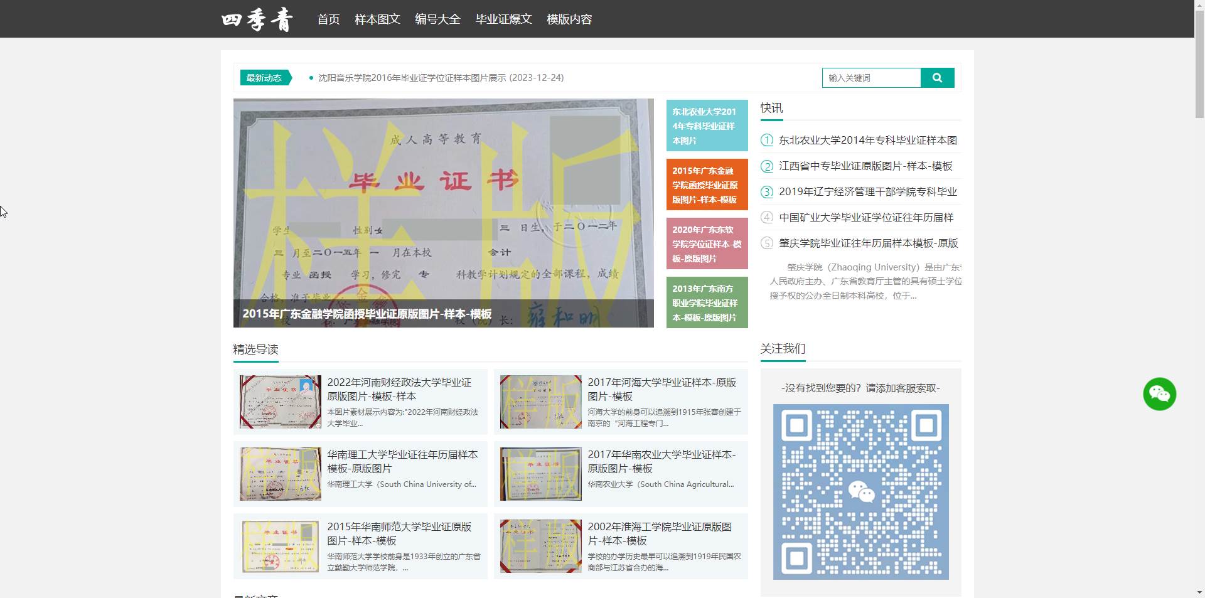Click the 四季青 site logo
This screenshot has height=598, width=1205.
pos(257,19)
